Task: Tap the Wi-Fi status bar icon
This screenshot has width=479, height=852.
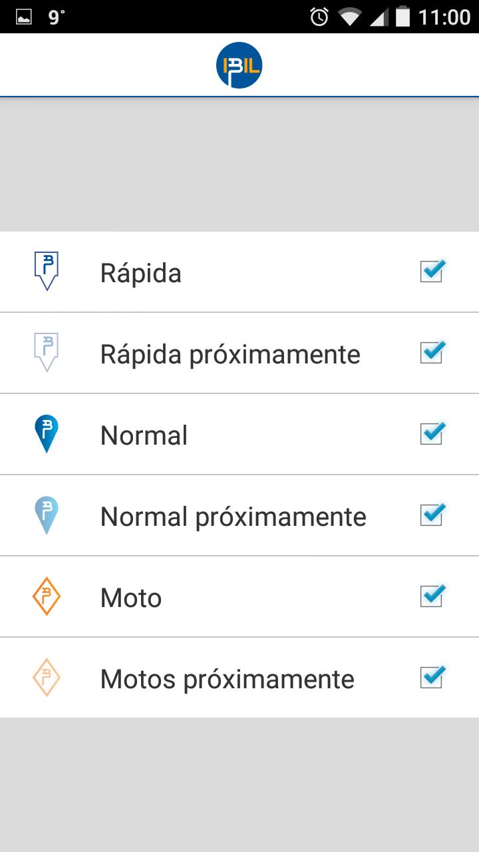Action: click(x=349, y=17)
